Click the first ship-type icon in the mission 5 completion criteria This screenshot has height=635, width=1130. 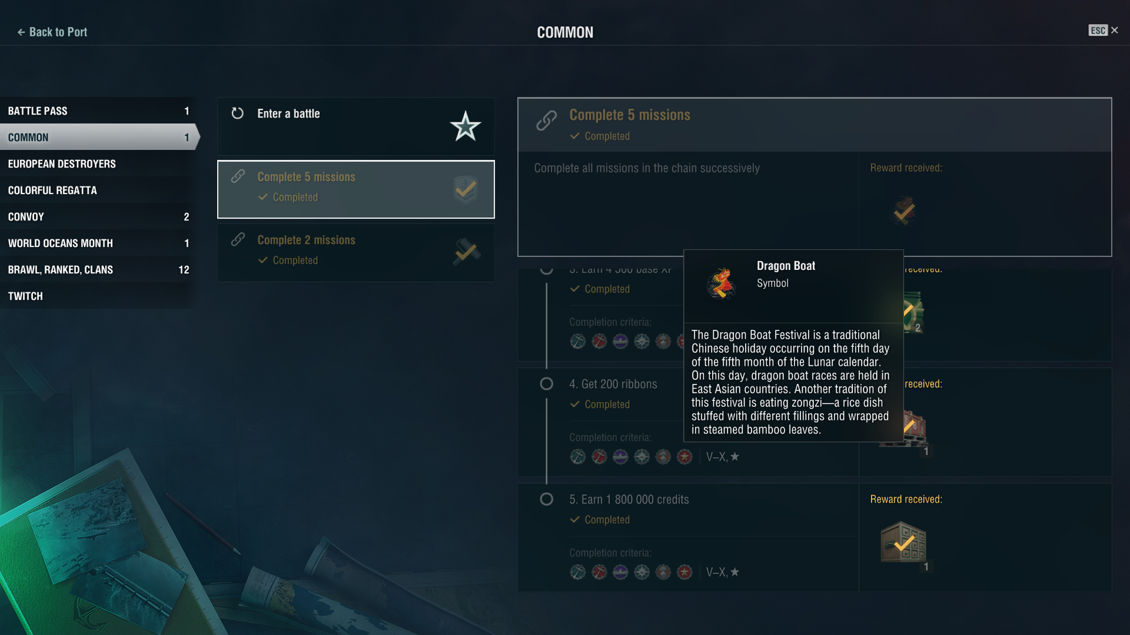tap(578, 572)
